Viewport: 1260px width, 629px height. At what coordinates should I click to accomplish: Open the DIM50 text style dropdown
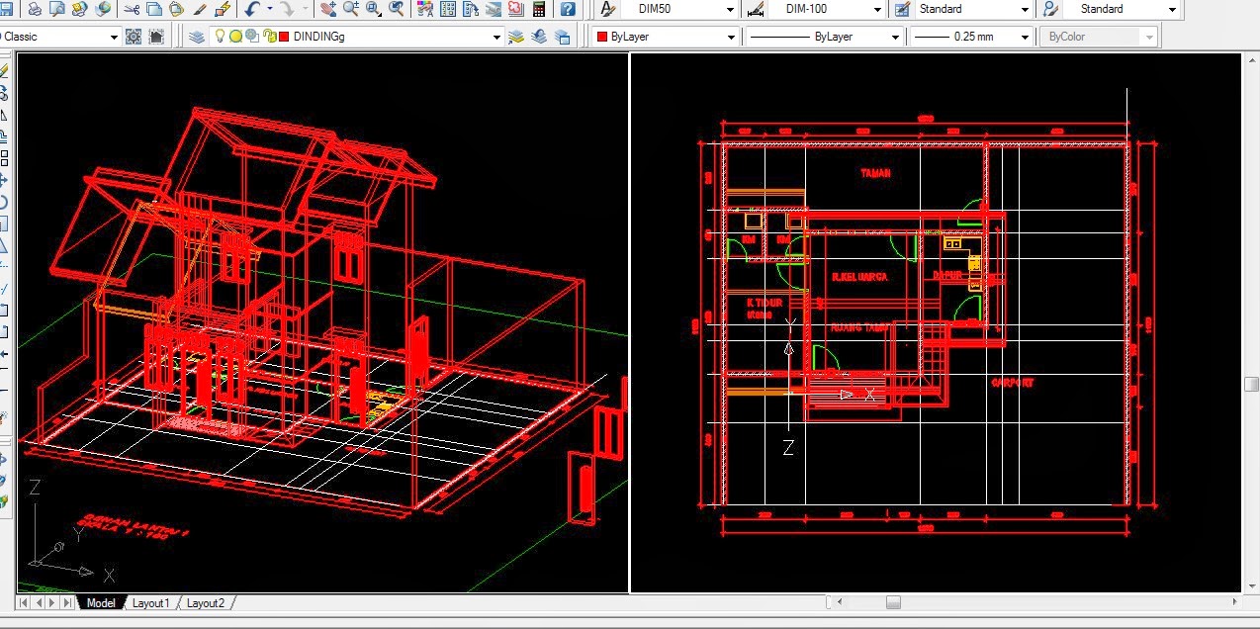pos(730,9)
